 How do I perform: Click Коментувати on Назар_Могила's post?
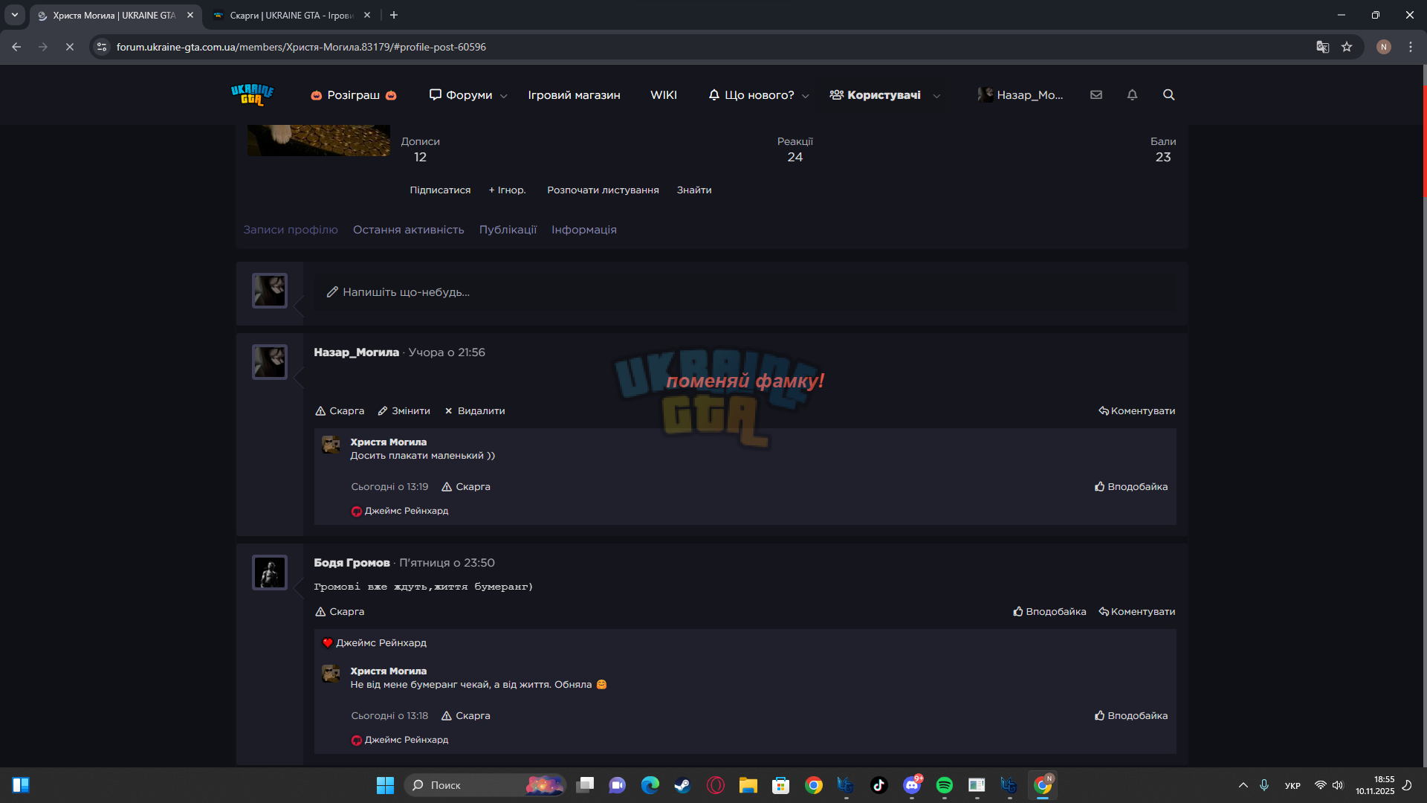coord(1136,411)
